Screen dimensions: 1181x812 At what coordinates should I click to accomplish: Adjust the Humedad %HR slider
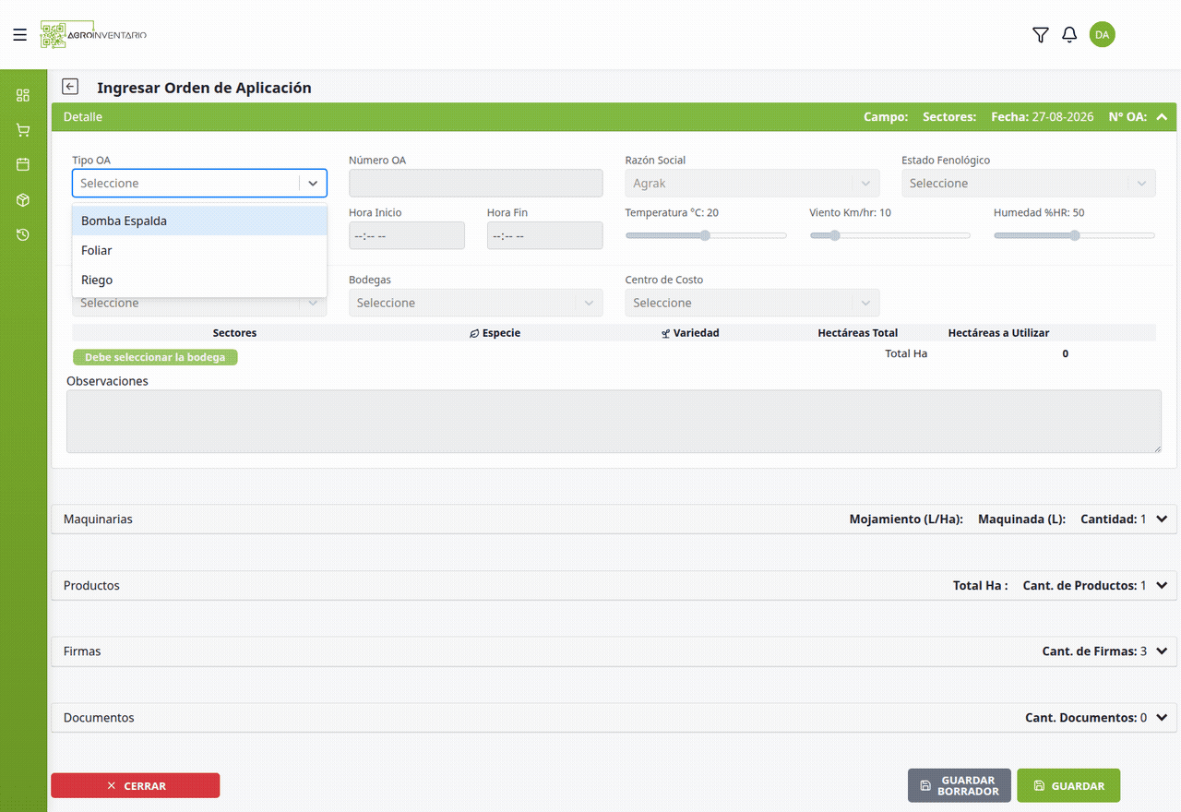(1074, 235)
